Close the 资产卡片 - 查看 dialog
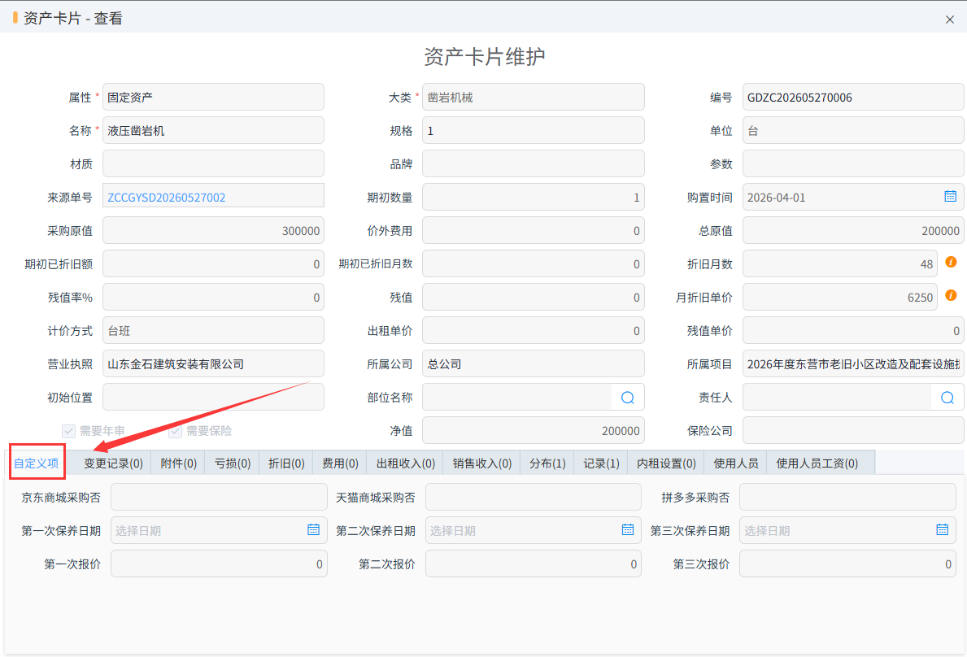967x657 pixels. click(950, 20)
